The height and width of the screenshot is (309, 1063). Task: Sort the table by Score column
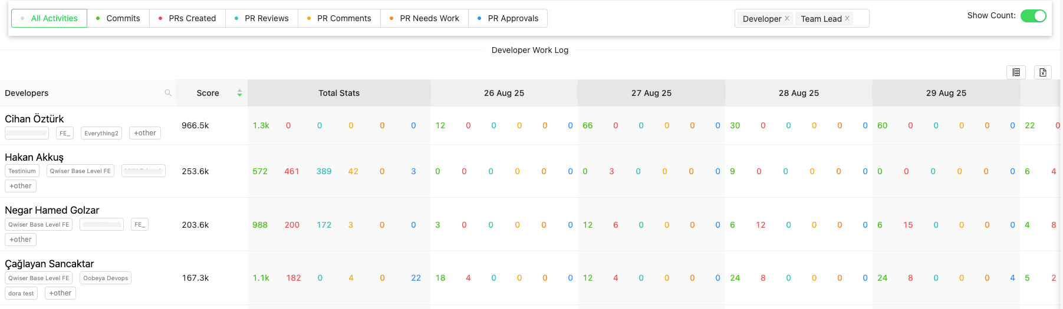pos(239,93)
